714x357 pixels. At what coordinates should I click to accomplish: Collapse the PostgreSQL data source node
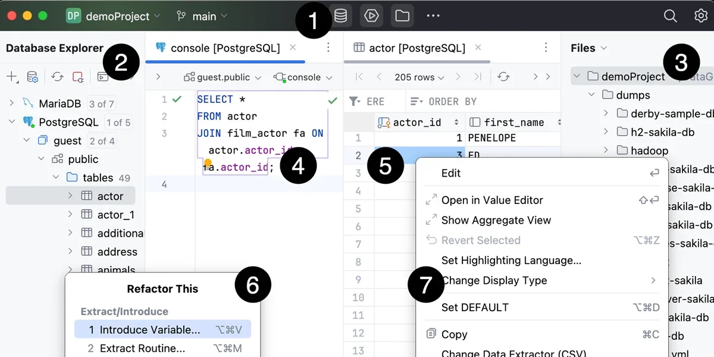[11, 122]
